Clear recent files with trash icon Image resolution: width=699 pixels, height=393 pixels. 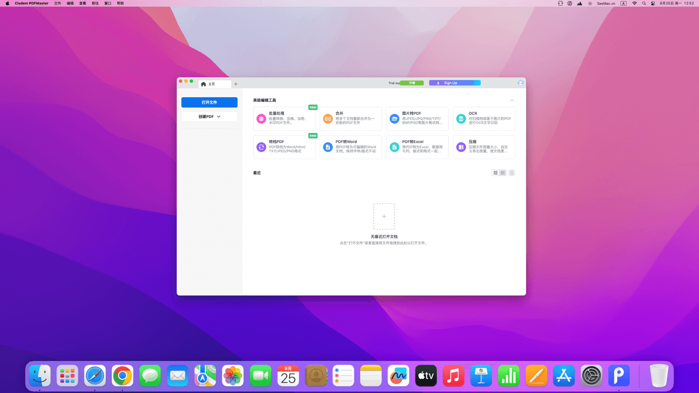512,173
